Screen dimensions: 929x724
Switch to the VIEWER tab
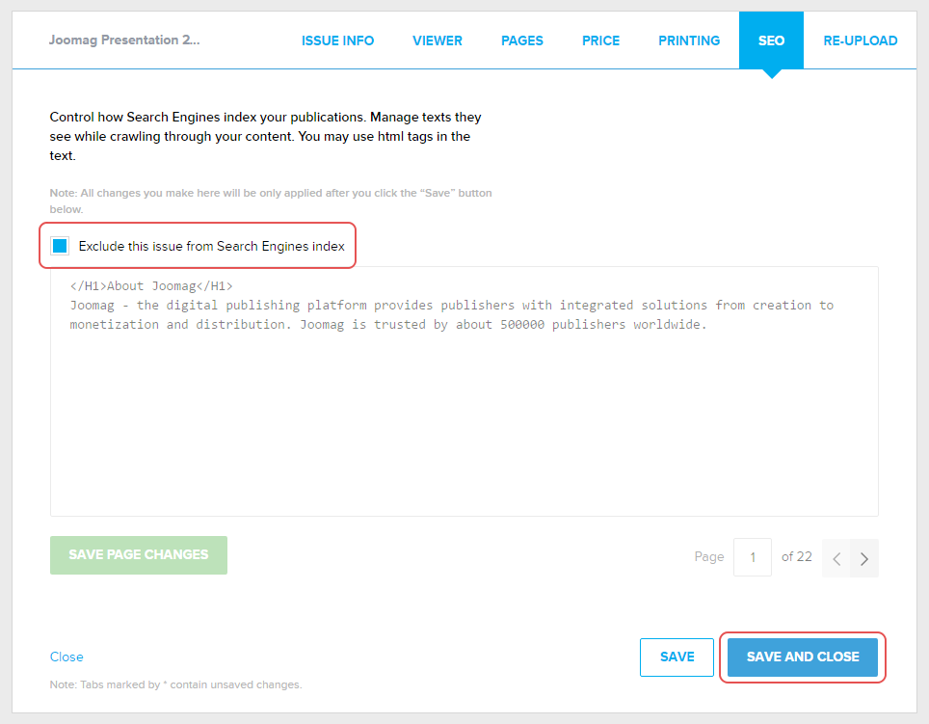438,40
